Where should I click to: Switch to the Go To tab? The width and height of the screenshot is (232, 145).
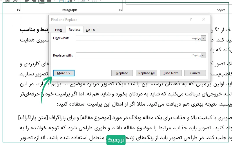click(90, 30)
